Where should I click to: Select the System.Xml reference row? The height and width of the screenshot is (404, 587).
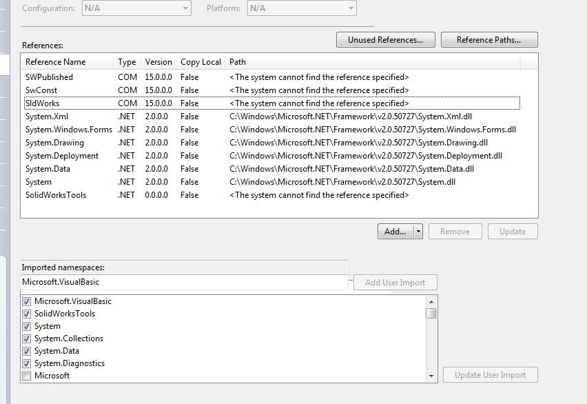pyautogui.click(x=271, y=117)
